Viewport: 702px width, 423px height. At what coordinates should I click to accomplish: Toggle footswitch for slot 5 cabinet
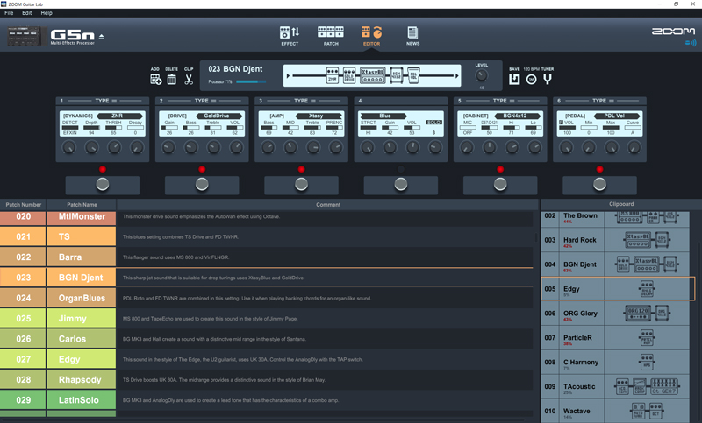click(x=500, y=184)
